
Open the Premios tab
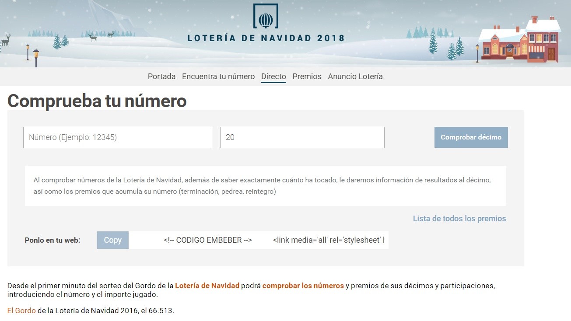coord(307,77)
